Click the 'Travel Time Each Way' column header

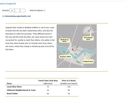point(48,80)
